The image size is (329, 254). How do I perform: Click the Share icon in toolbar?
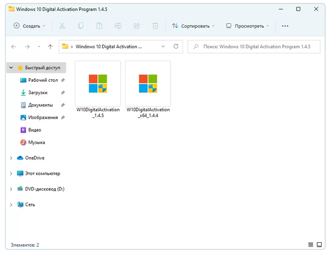click(137, 26)
